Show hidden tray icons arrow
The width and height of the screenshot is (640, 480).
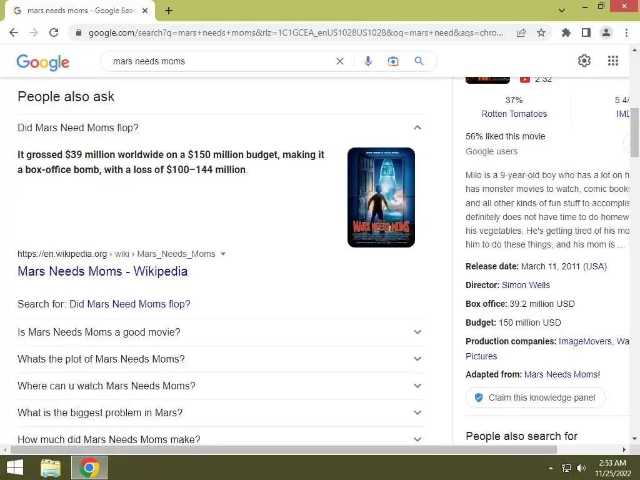[551, 468]
